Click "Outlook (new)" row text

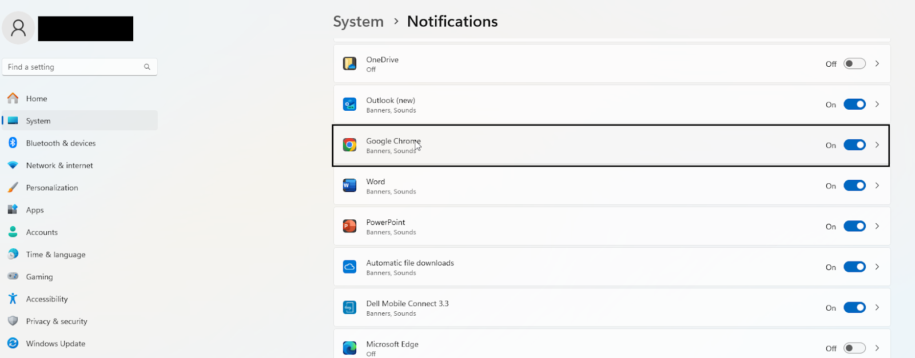(391, 100)
